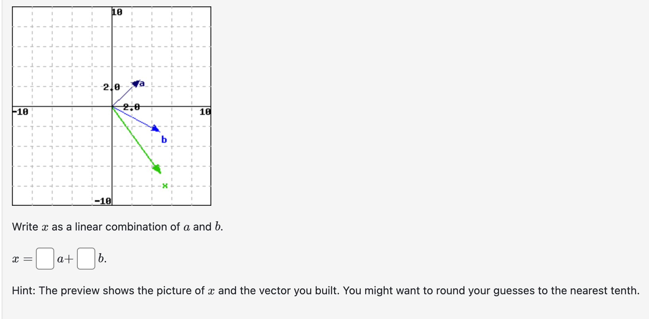
Task: Click the arrowhead of vector a
Action: click(136, 83)
